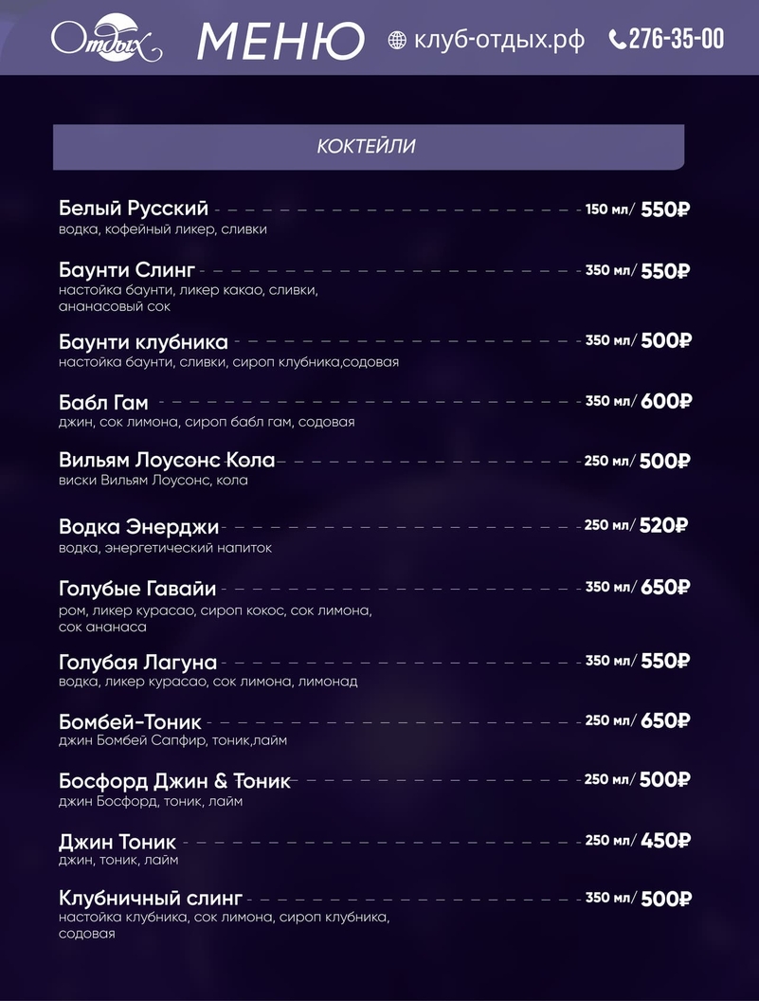Select Босфорд Джин & Тоник
The width and height of the screenshot is (759, 1001).
click(x=174, y=782)
